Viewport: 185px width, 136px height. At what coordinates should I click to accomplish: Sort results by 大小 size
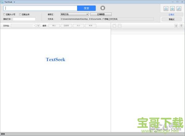tap(78, 26)
